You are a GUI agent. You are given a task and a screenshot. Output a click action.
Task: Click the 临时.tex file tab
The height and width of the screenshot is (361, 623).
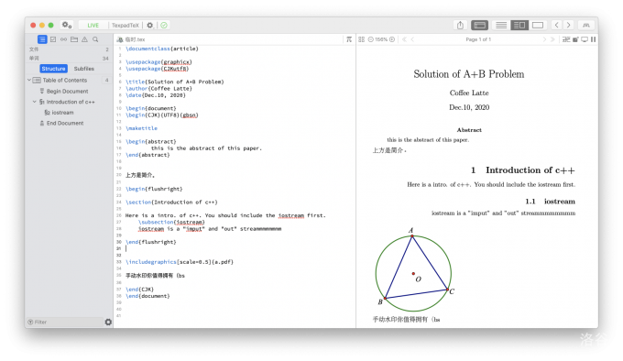(132, 39)
